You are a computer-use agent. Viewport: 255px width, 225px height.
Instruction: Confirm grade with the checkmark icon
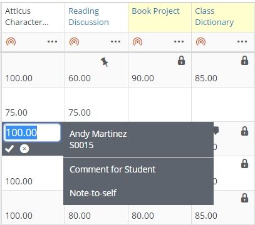point(9,149)
